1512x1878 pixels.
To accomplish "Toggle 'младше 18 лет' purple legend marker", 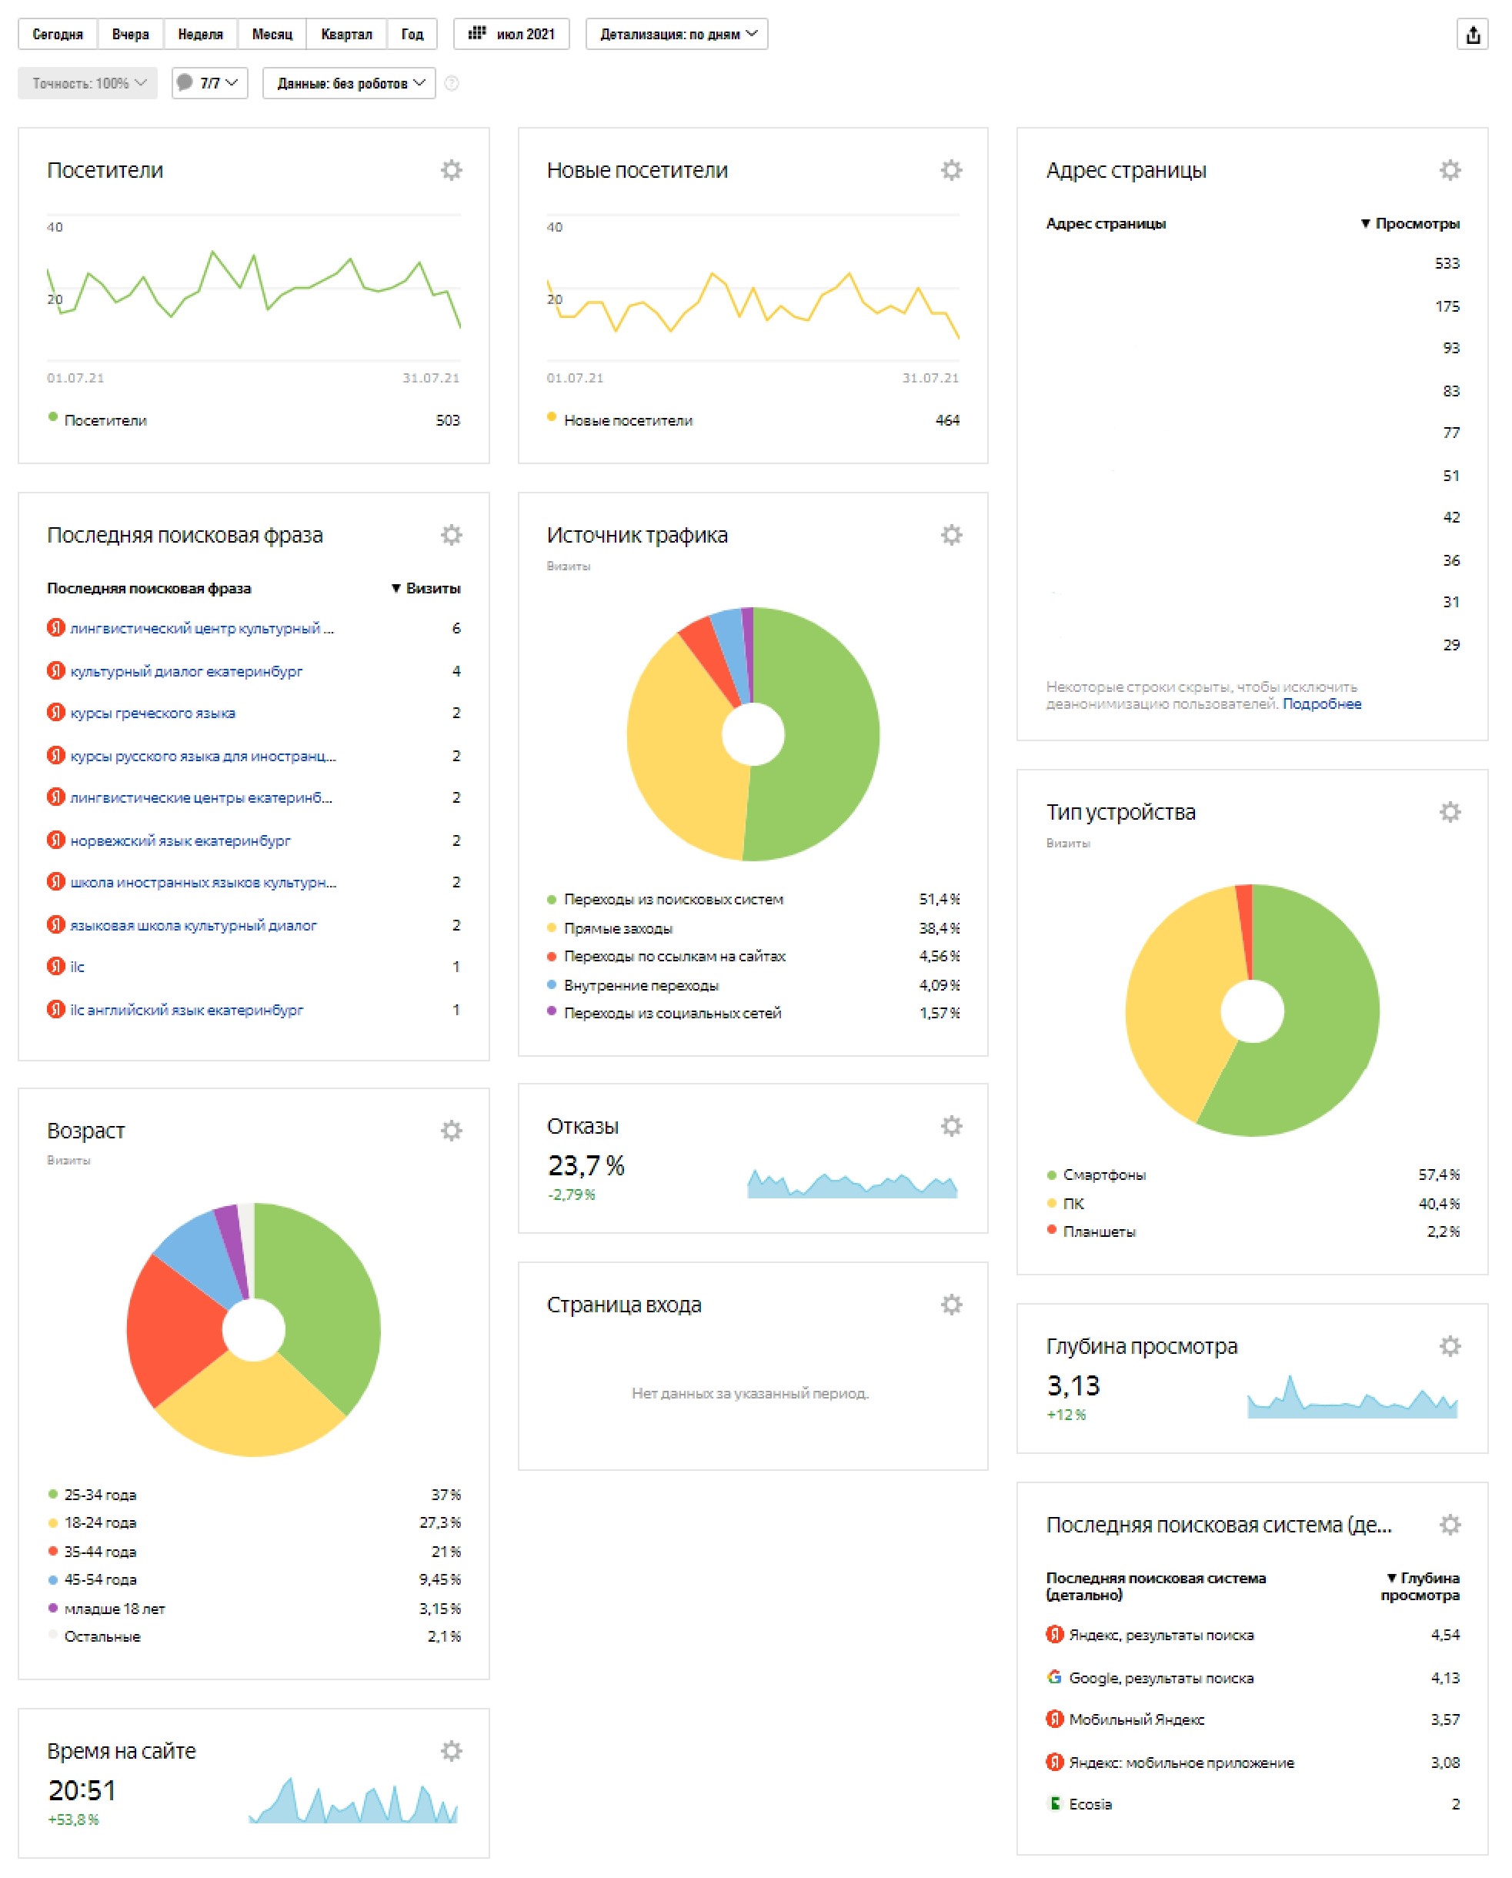I will pyautogui.click(x=53, y=1608).
